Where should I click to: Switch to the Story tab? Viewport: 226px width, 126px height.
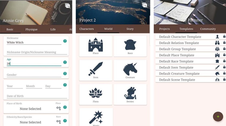pos(130,29)
